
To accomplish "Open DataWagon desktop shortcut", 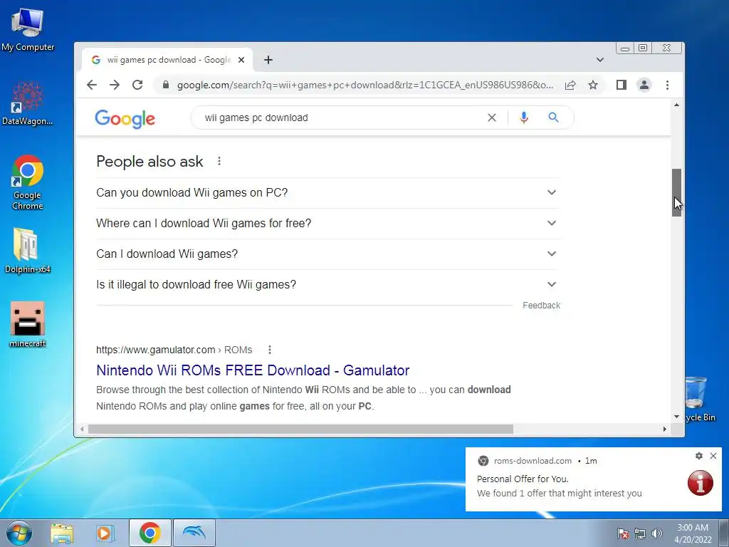I will pyautogui.click(x=28, y=103).
